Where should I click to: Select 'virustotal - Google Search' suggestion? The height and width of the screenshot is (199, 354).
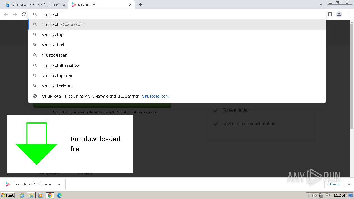(x=177, y=25)
